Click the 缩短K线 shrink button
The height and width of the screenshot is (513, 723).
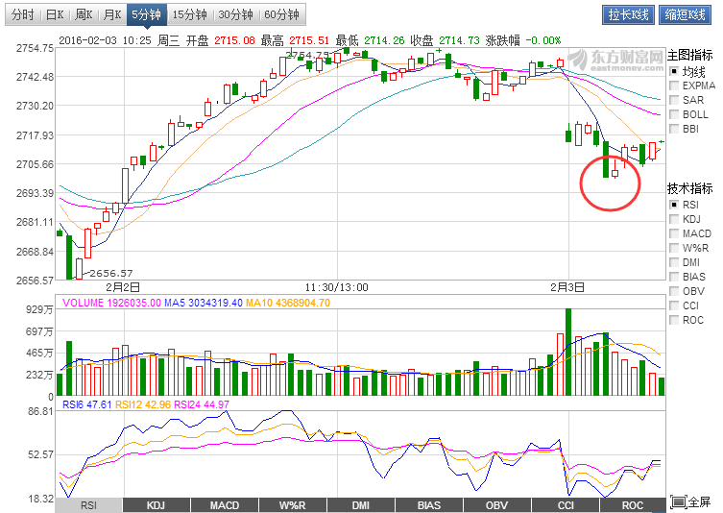pyautogui.click(x=683, y=14)
